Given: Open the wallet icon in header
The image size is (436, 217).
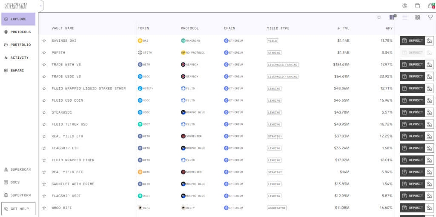Looking at the screenshot, I should coord(417,6).
